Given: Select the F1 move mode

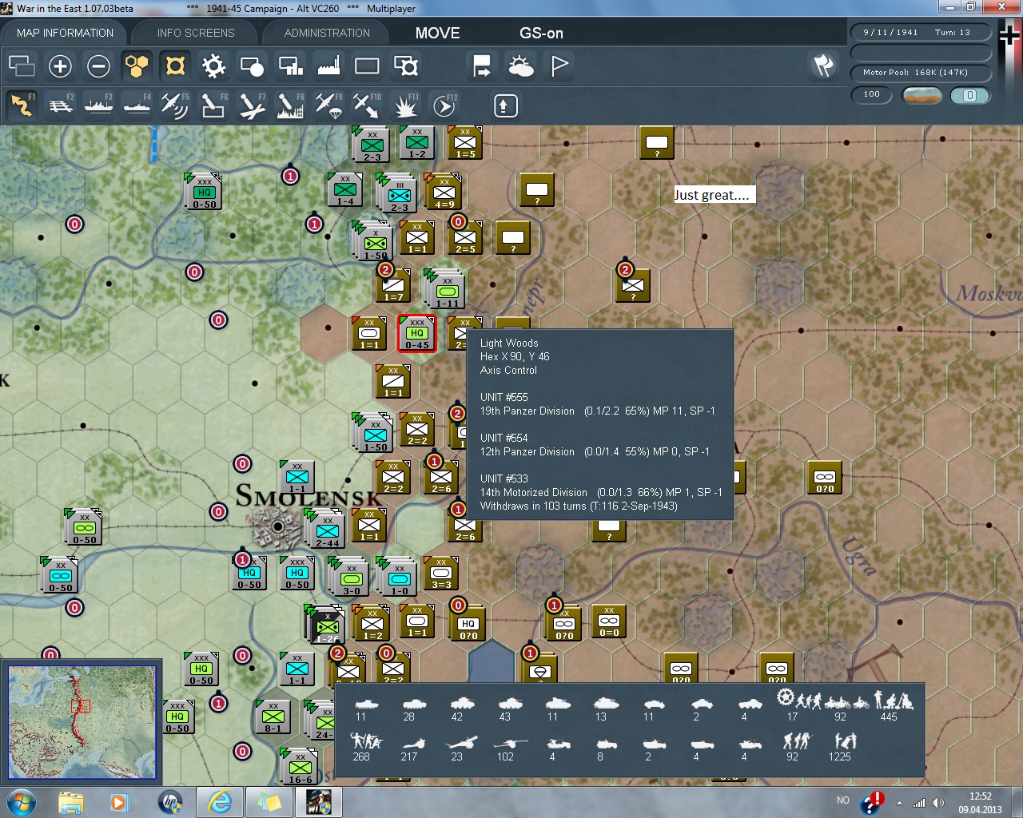Looking at the screenshot, I should click(x=22, y=105).
